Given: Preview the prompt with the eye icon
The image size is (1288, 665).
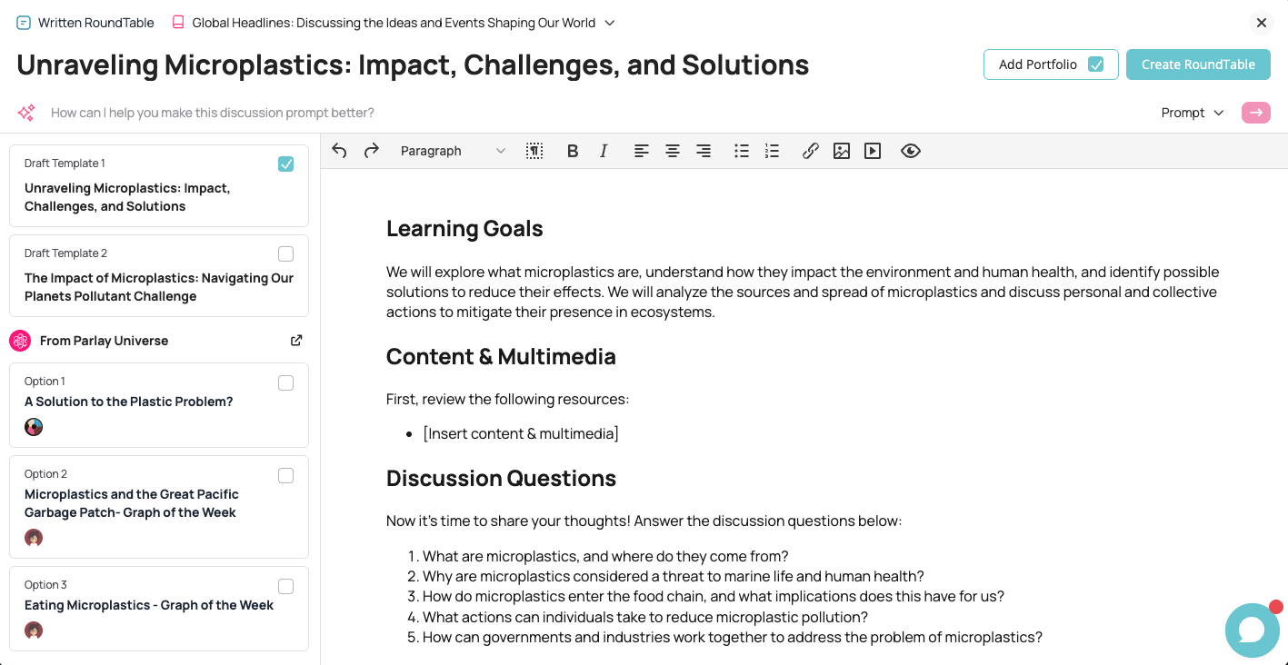Looking at the screenshot, I should [911, 151].
